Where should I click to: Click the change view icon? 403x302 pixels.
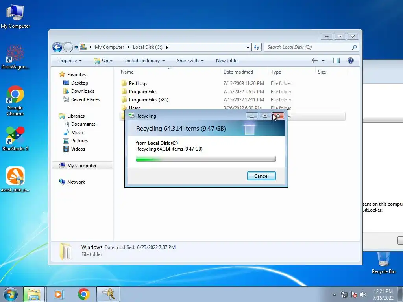point(314,61)
